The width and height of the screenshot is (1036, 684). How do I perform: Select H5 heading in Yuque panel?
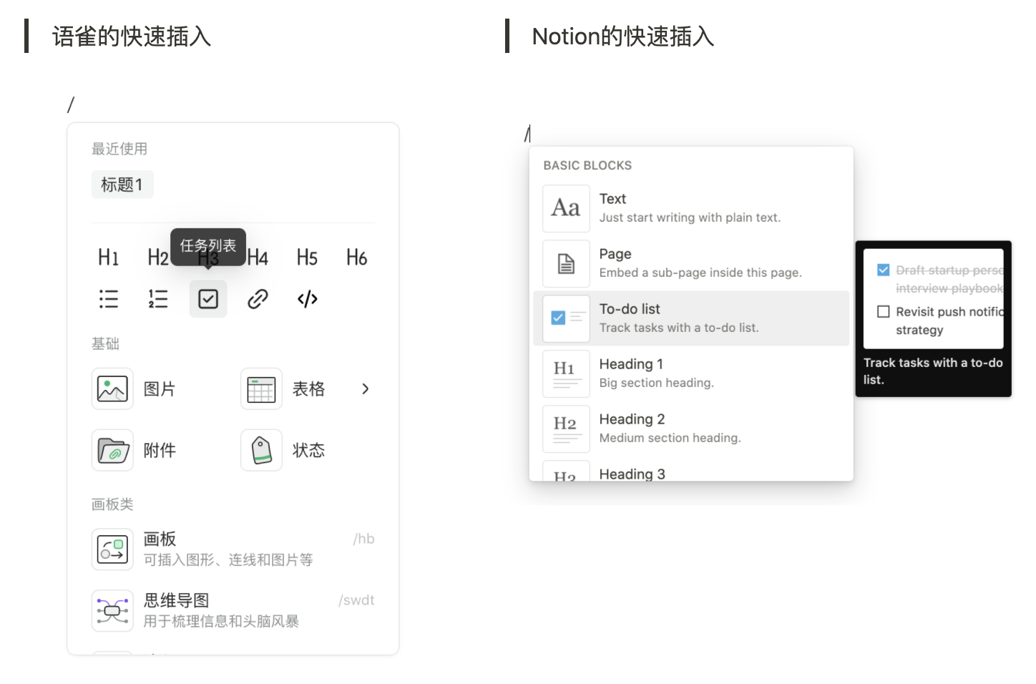point(307,257)
